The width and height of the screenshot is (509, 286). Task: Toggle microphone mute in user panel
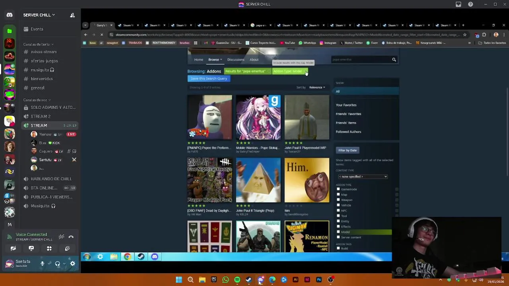tap(42, 263)
